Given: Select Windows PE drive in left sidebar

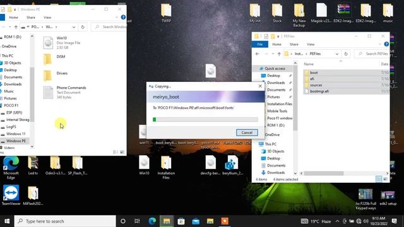Looking at the screenshot, I should point(16,141).
